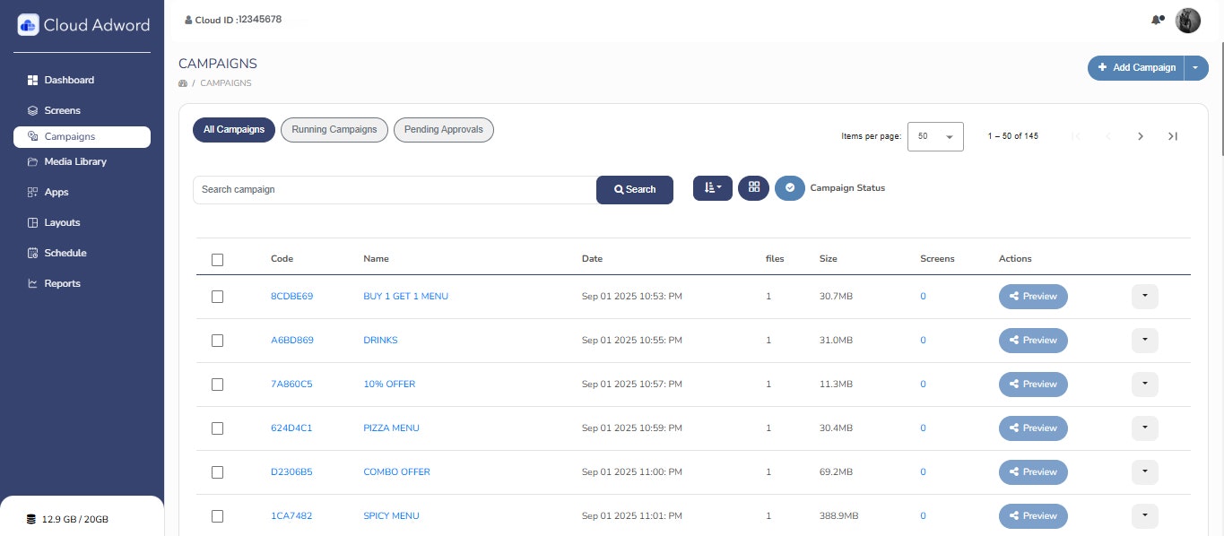Open the Schedule section

(x=65, y=253)
